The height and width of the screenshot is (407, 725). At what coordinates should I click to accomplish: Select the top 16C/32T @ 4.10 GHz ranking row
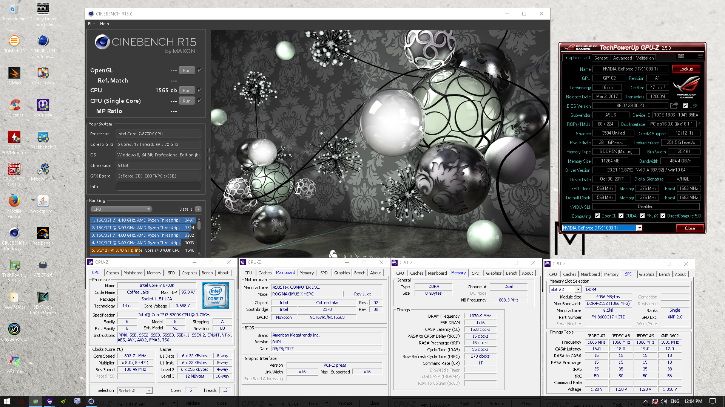(143, 220)
